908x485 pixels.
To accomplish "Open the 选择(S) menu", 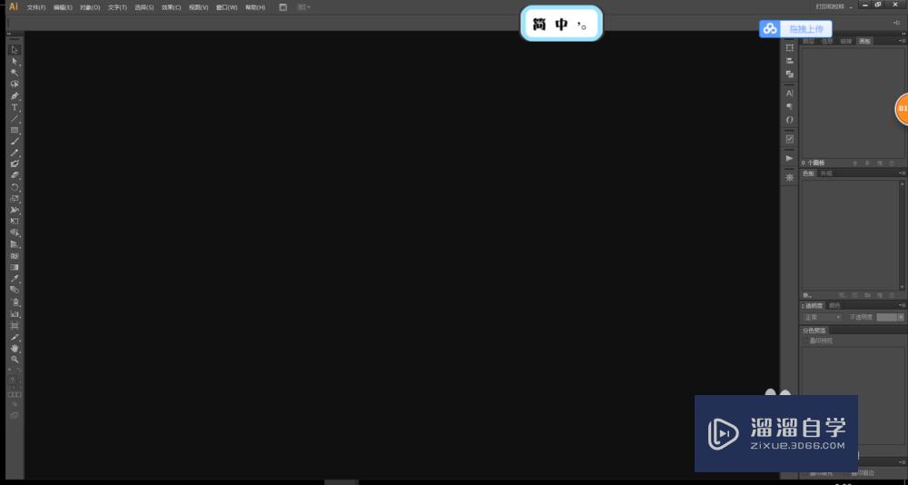I will click(x=144, y=7).
